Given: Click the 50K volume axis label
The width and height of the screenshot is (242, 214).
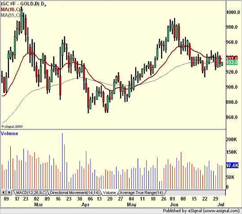Looking at the screenshot, I should click(x=231, y=177).
